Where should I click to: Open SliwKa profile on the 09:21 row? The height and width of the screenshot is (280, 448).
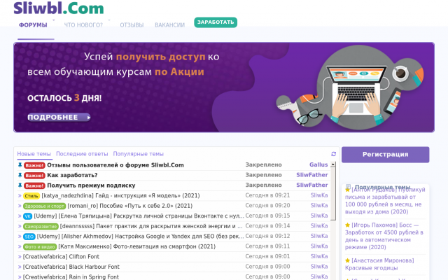pyautogui.click(x=319, y=195)
